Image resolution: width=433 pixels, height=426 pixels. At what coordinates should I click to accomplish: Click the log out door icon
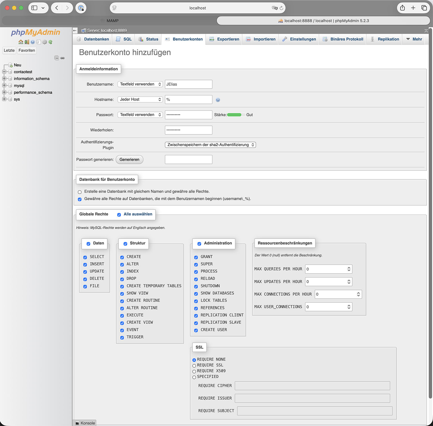[x=27, y=42]
